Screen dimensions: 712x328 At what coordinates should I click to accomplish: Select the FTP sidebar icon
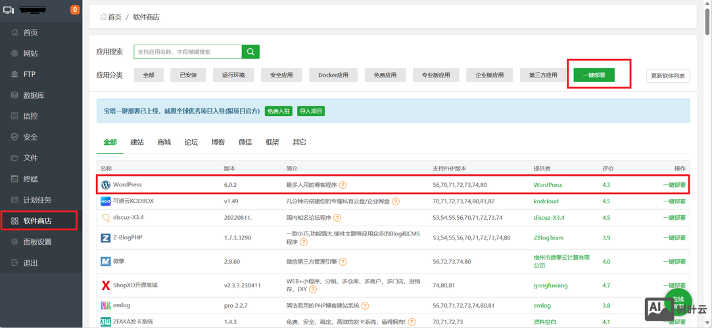point(15,74)
